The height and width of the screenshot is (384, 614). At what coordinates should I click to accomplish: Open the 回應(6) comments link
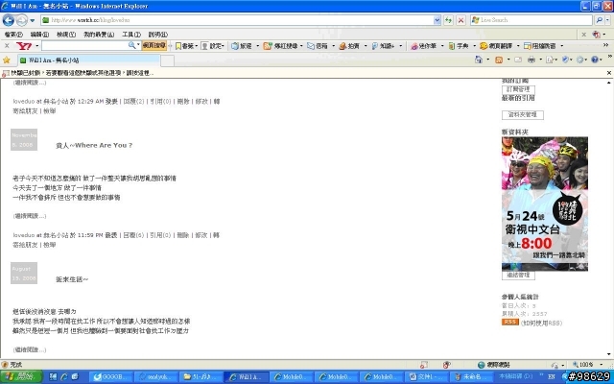pos(133,235)
